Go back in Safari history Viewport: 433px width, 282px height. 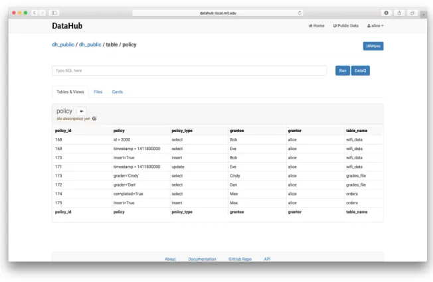point(35,13)
